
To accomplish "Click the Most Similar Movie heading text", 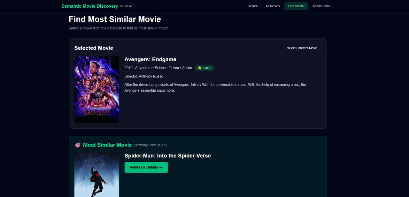I will tap(107, 145).
